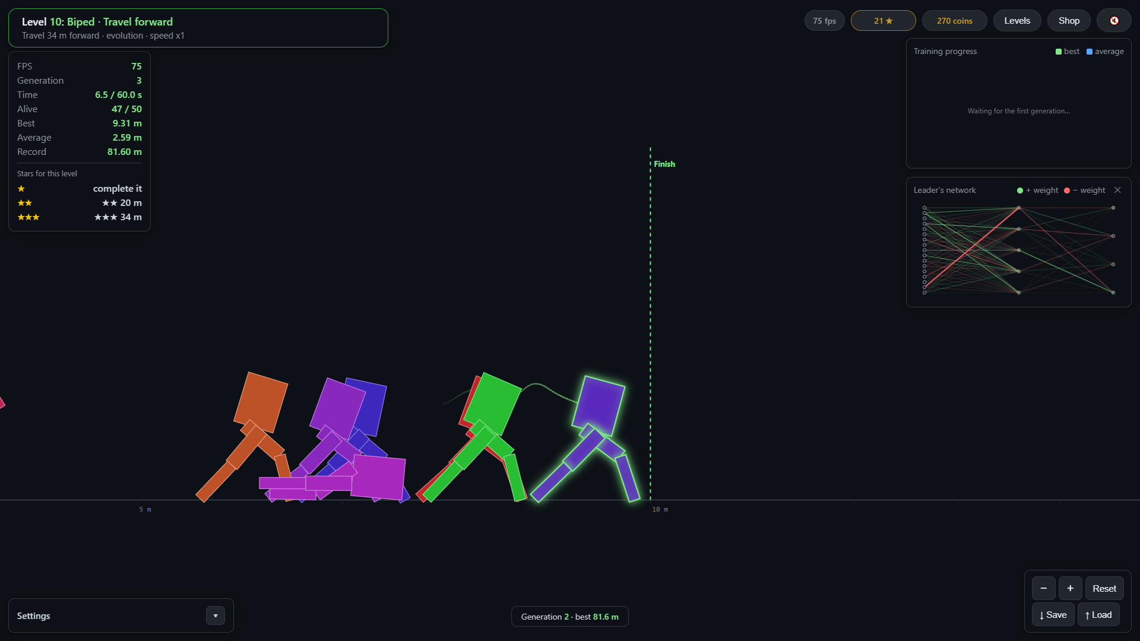1140x641 pixels.
Task: Zoom out with the minus button
Action: 1043,588
